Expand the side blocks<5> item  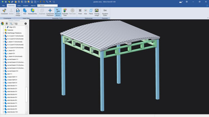pyautogui.click(x=3, y=97)
